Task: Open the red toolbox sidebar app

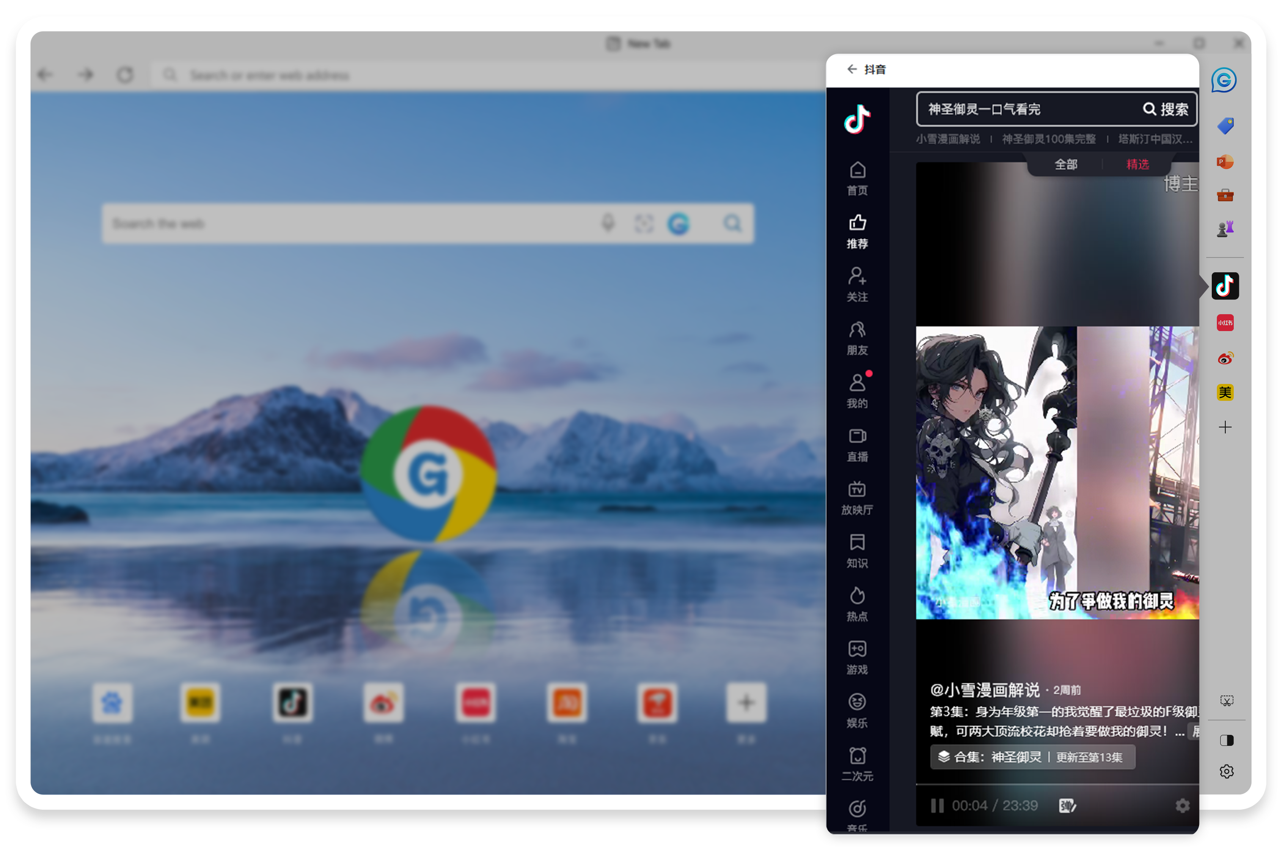Action: (x=1225, y=195)
